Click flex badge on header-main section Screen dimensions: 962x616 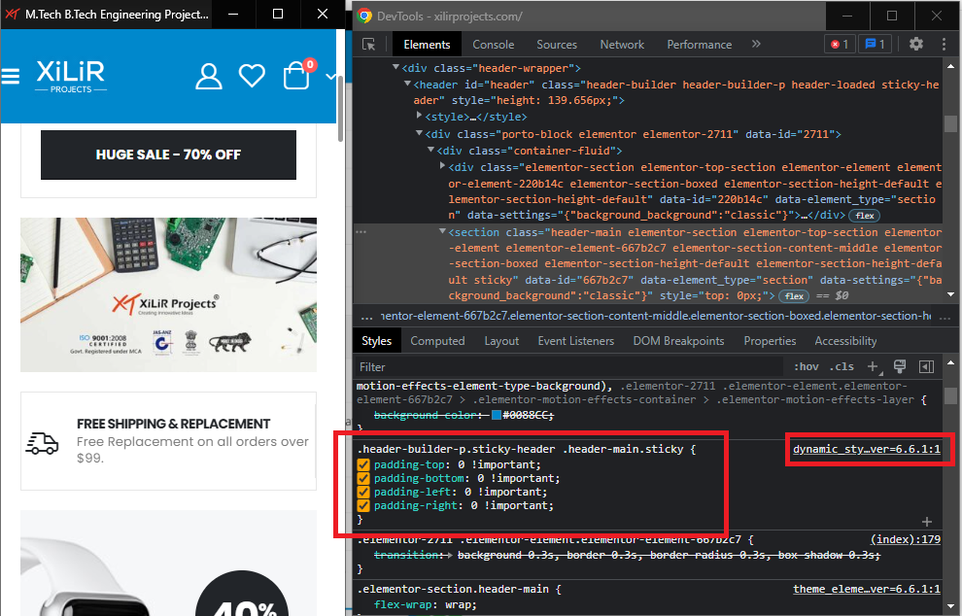tap(794, 296)
